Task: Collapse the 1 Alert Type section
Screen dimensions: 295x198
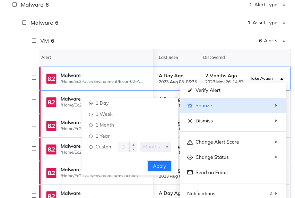Action: tap(284, 5)
